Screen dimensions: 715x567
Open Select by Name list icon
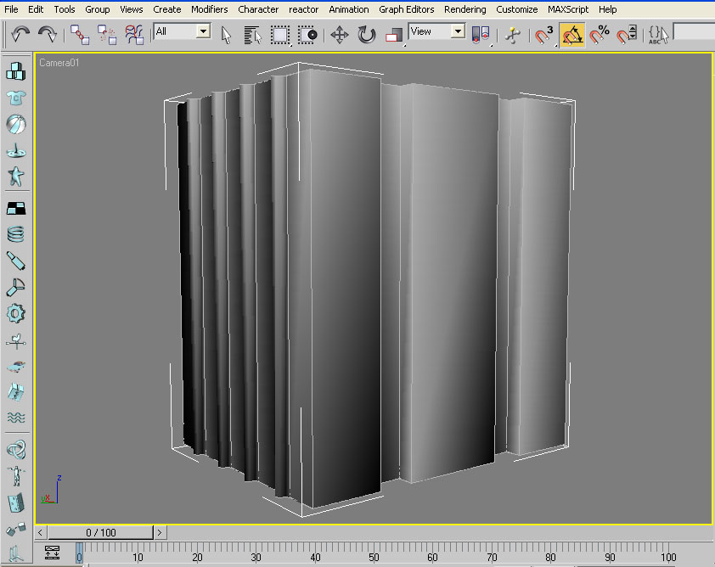coord(253,35)
